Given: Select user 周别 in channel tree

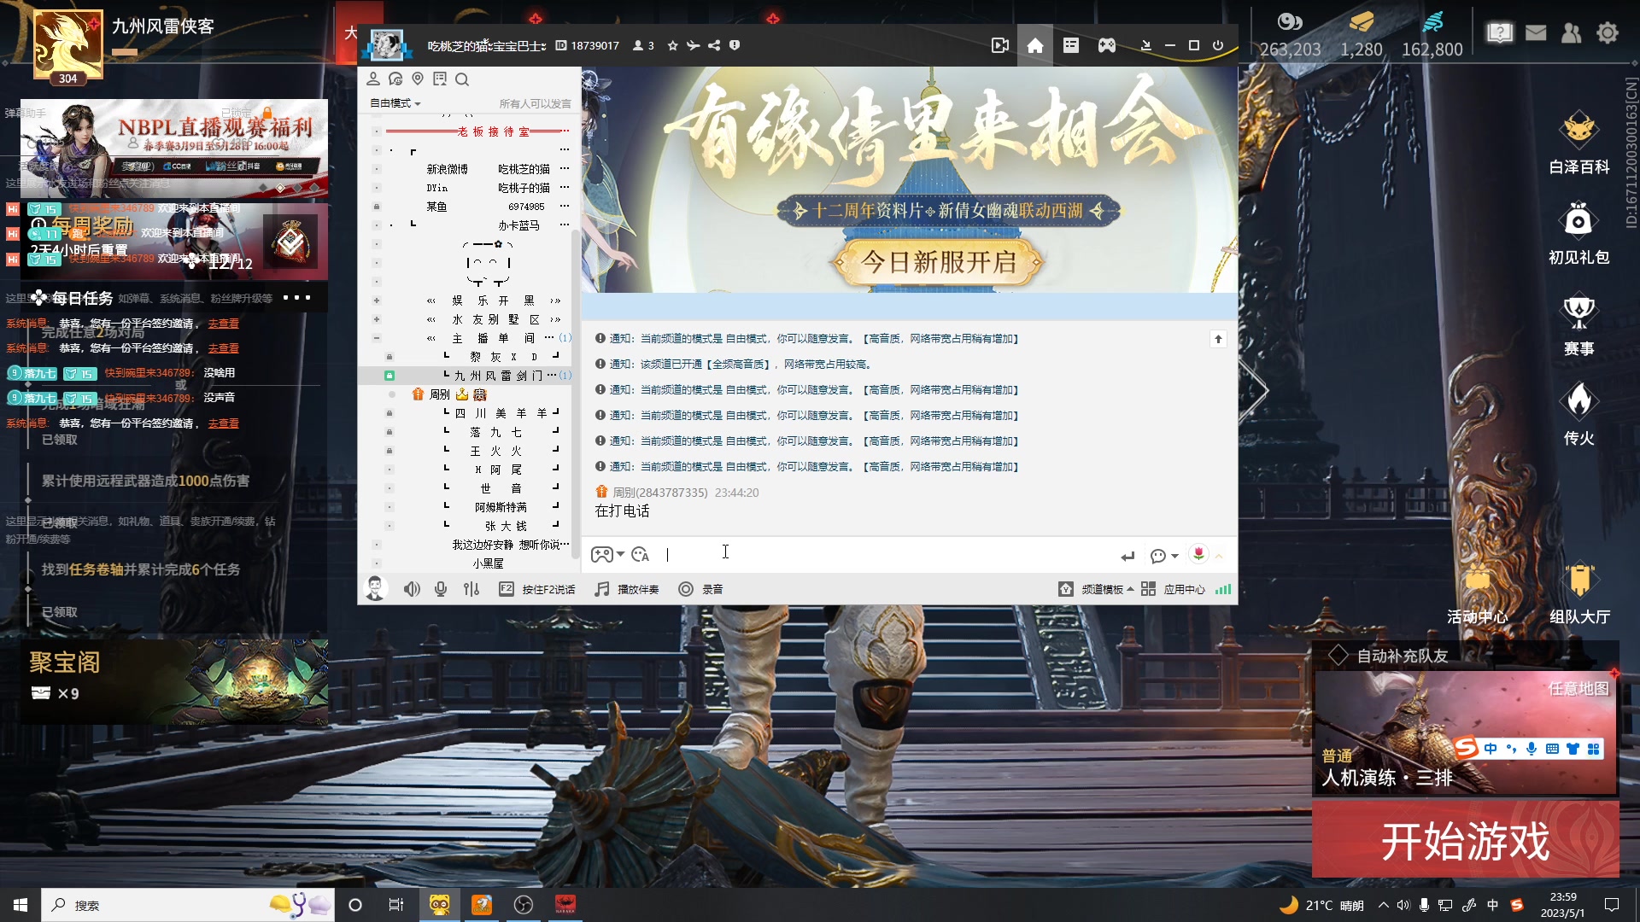Looking at the screenshot, I should click(440, 394).
